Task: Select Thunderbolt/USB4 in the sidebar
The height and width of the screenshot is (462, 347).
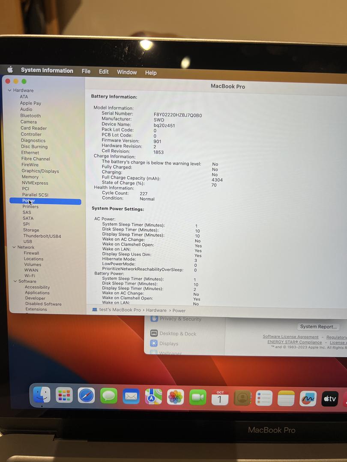Action: pyautogui.click(x=42, y=236)
